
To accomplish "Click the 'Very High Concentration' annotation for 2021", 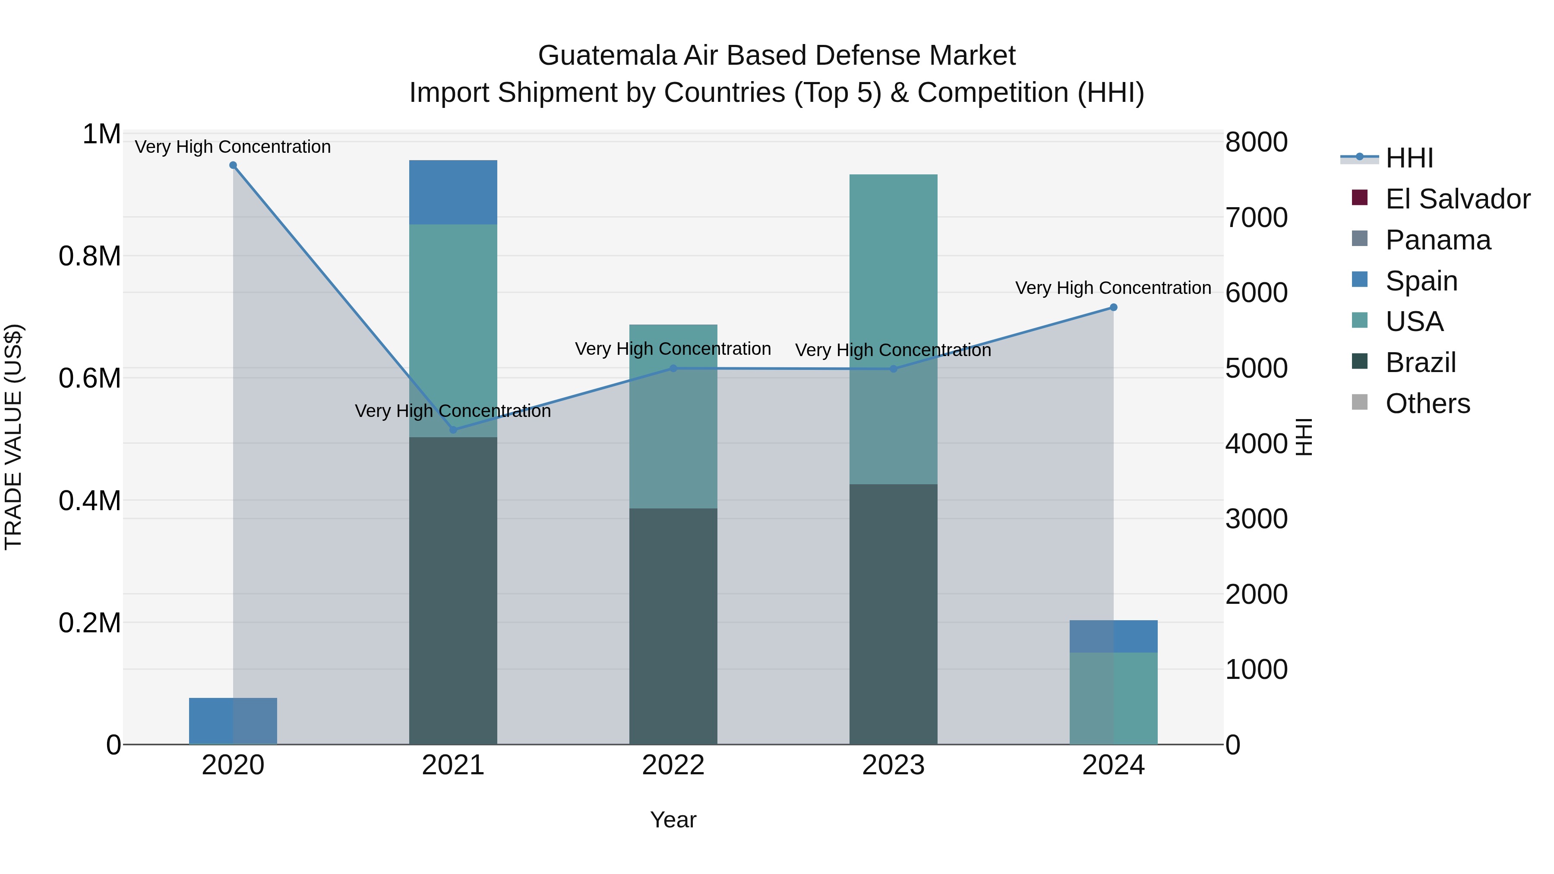I will 453,411.
